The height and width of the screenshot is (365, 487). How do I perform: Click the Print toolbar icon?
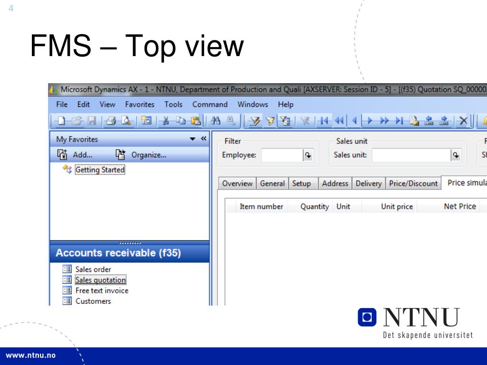[x=111, y=120]
